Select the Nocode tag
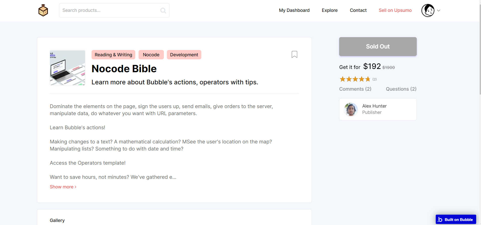This screenshot has width=481, height=225. click(x=151, y=55)
